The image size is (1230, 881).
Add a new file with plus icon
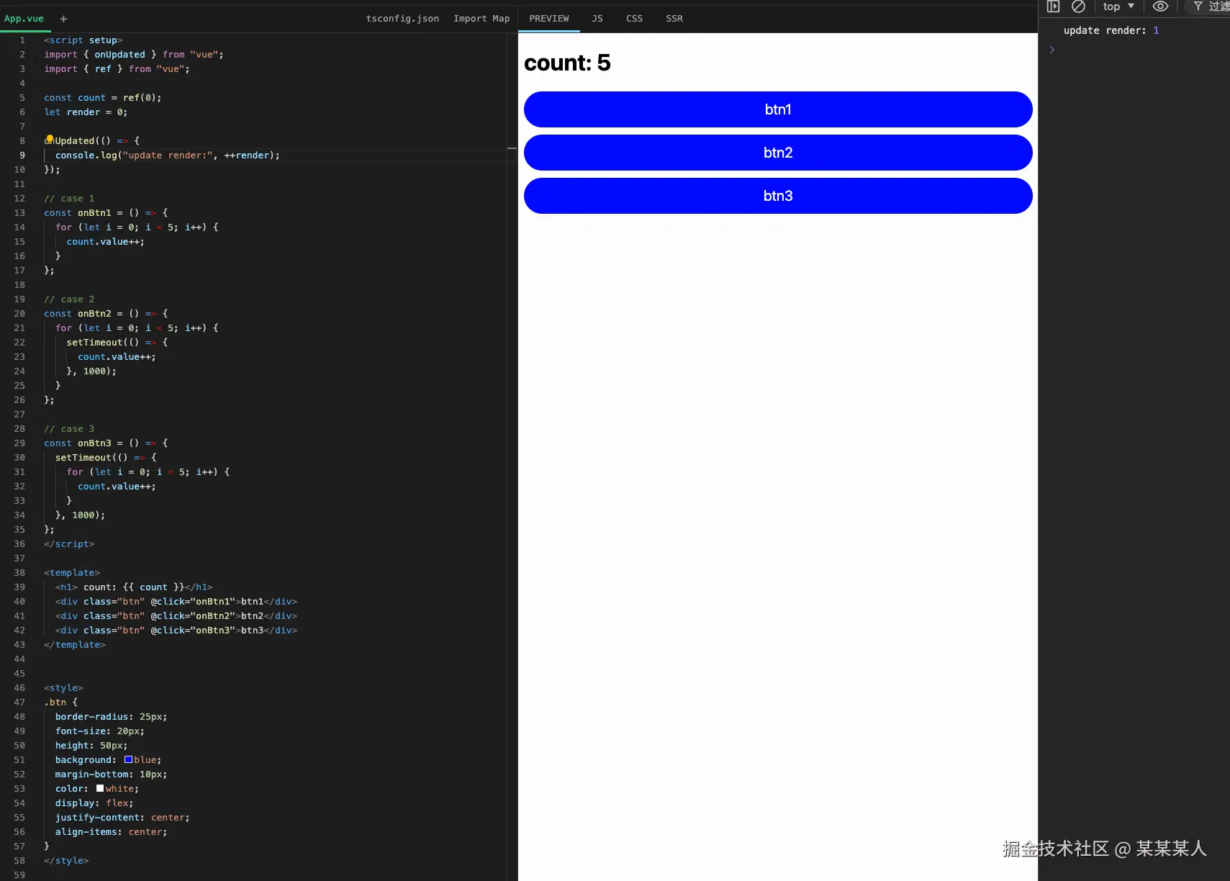tap(63, 19)
